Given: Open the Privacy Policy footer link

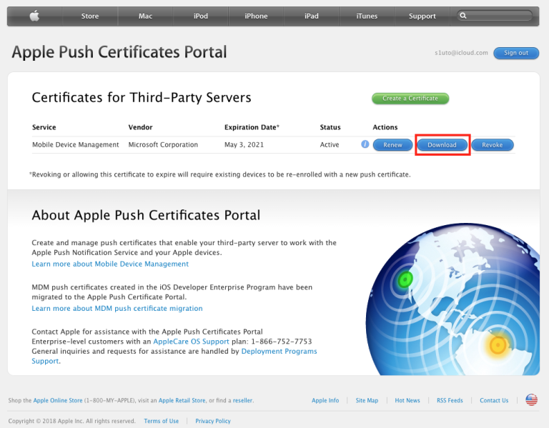Looking at the screenshot, I should [213, 421].
